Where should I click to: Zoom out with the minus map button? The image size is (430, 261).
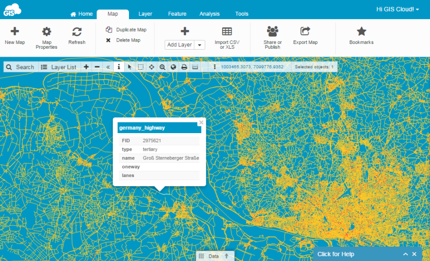97,67
